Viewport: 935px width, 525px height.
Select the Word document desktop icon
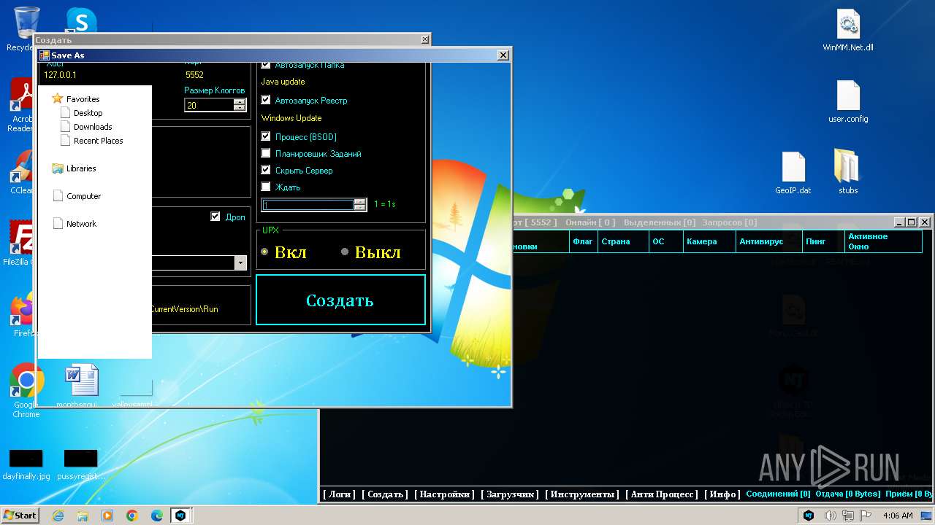click(81, 386)
